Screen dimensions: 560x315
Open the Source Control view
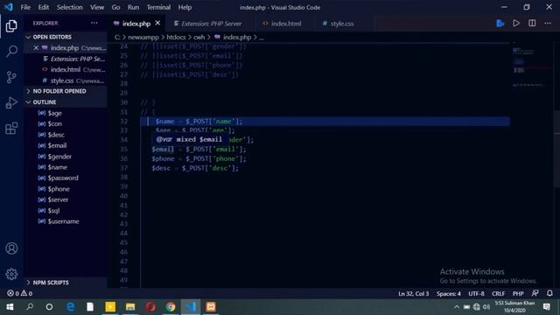11,77
